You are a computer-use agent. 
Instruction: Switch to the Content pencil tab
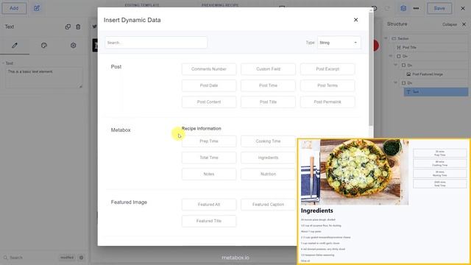pos(15,46)
